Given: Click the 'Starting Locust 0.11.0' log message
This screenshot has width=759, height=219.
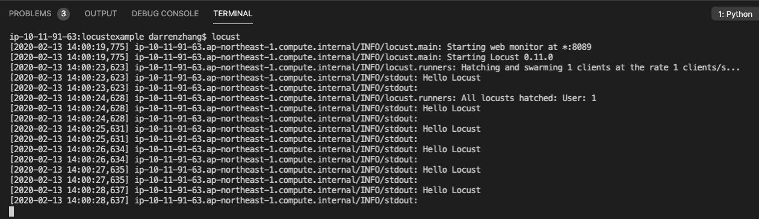Looking at the screenshot, I should (x=500, y=57).
